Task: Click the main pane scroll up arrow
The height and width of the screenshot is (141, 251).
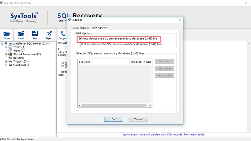Action: click(249, 43)
